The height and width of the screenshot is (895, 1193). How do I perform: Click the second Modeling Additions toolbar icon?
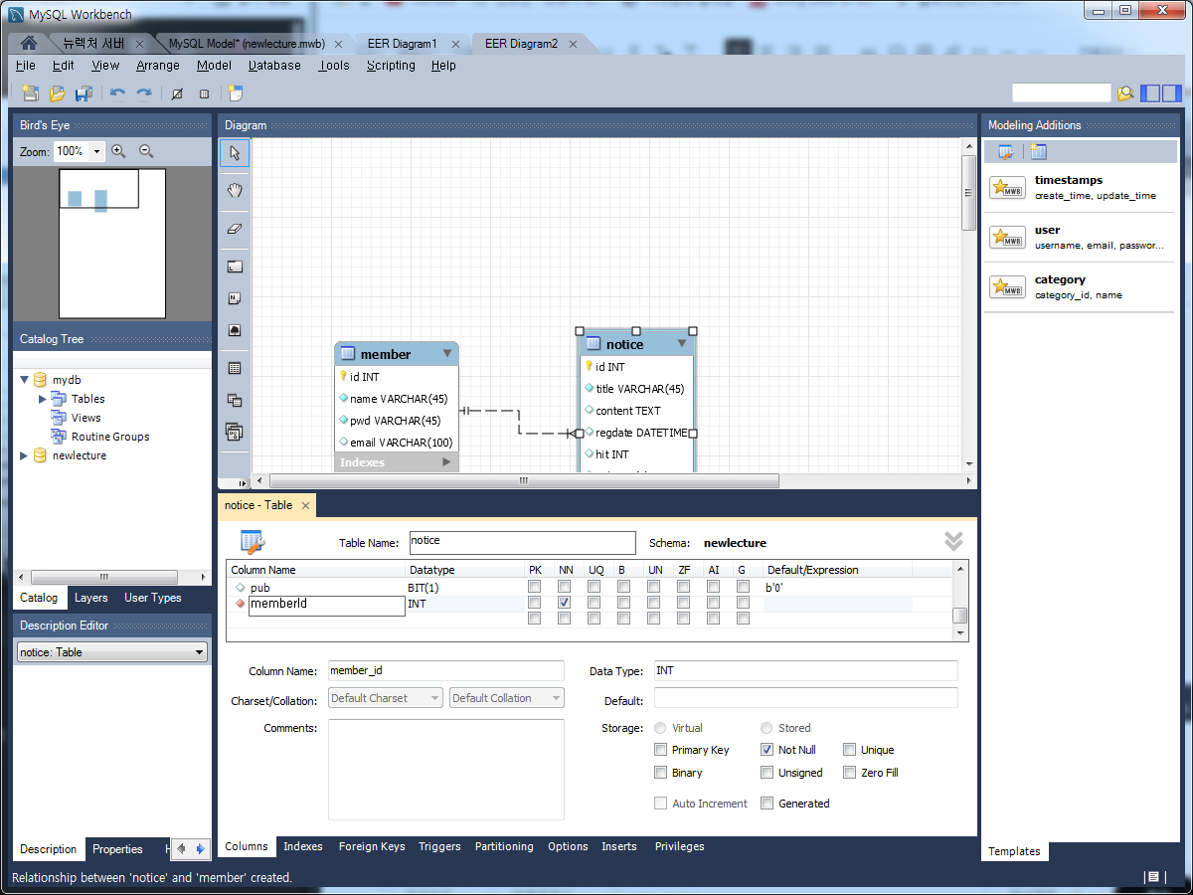[x=1038, y=152]
